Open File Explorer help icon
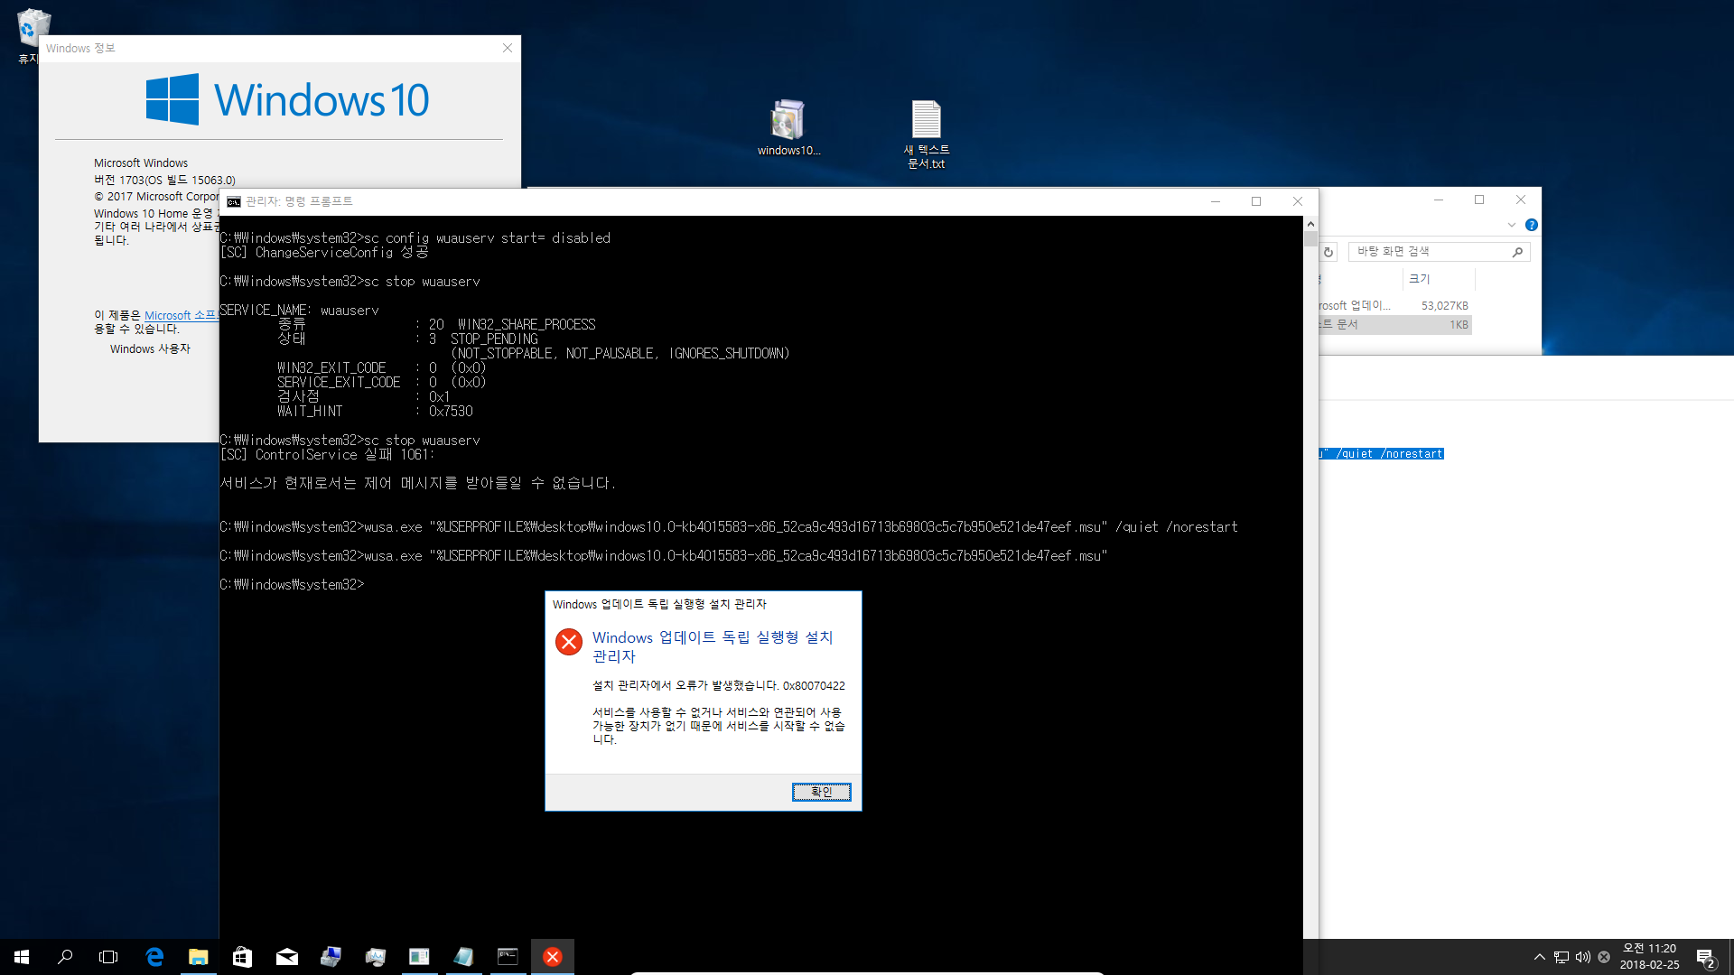This screenshot has width=1734, height=975. 1532,225
